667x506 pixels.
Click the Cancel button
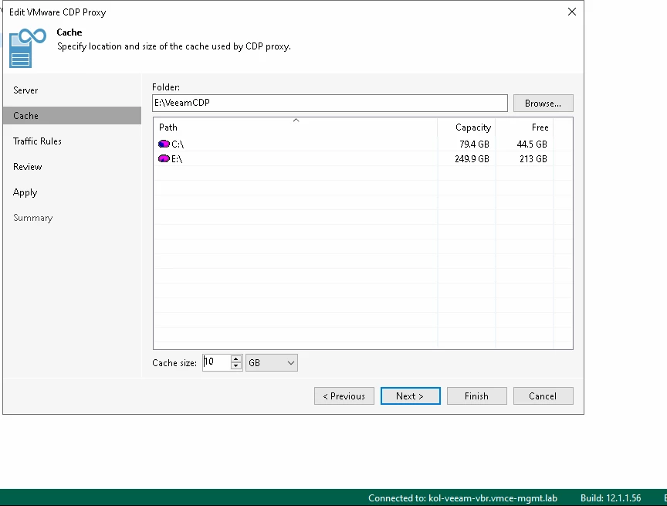pyautogui.click(x=543, y=396)
